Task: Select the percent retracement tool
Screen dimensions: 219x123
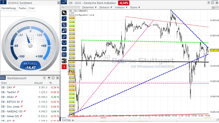Action: click(64, 25)
